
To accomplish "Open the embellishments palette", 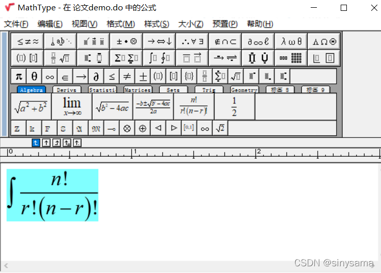I will [x=94, y=41].
